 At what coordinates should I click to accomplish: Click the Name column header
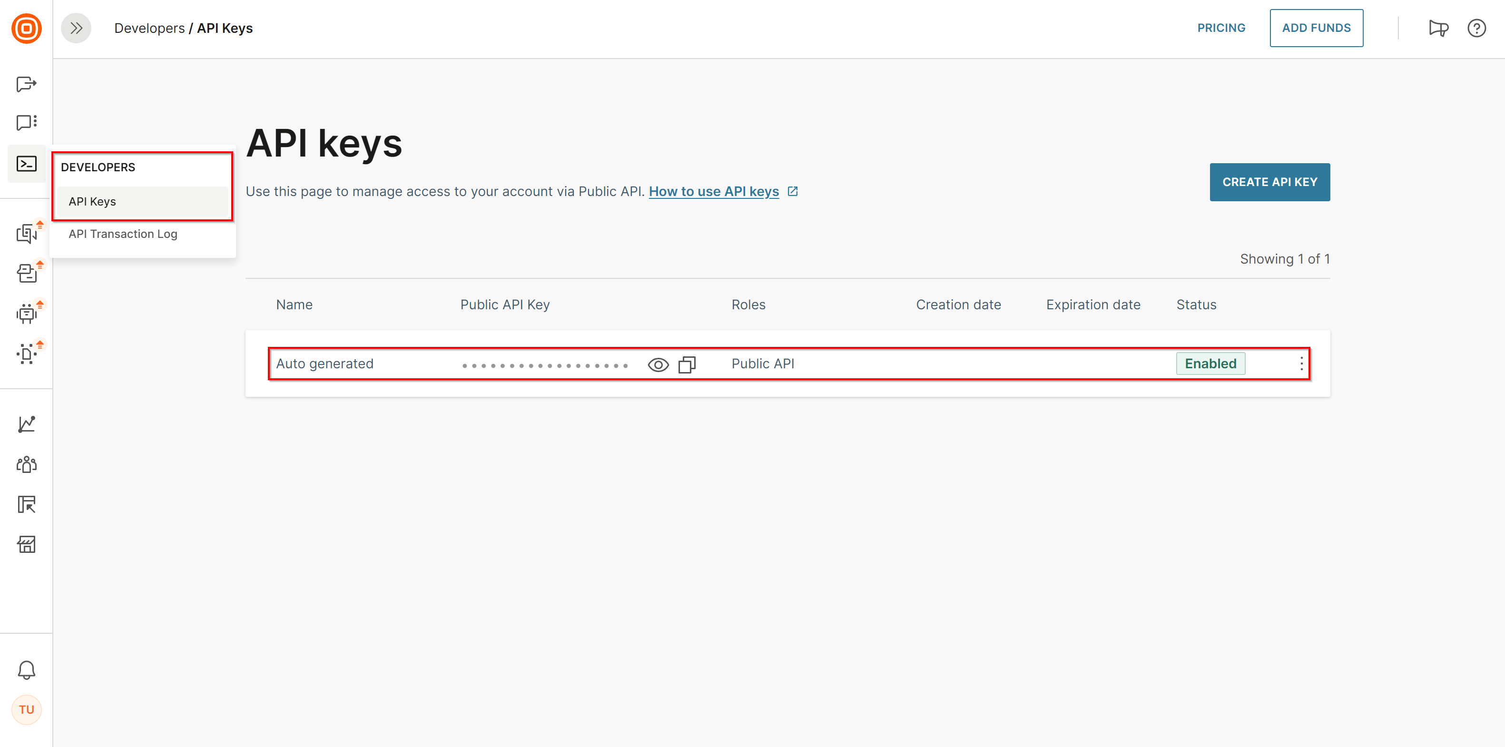[294, 305]
